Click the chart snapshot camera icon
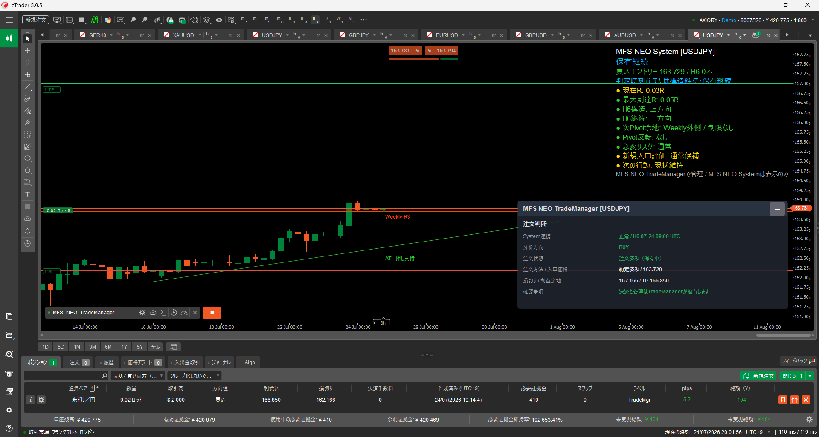 [x=28, y=219]
